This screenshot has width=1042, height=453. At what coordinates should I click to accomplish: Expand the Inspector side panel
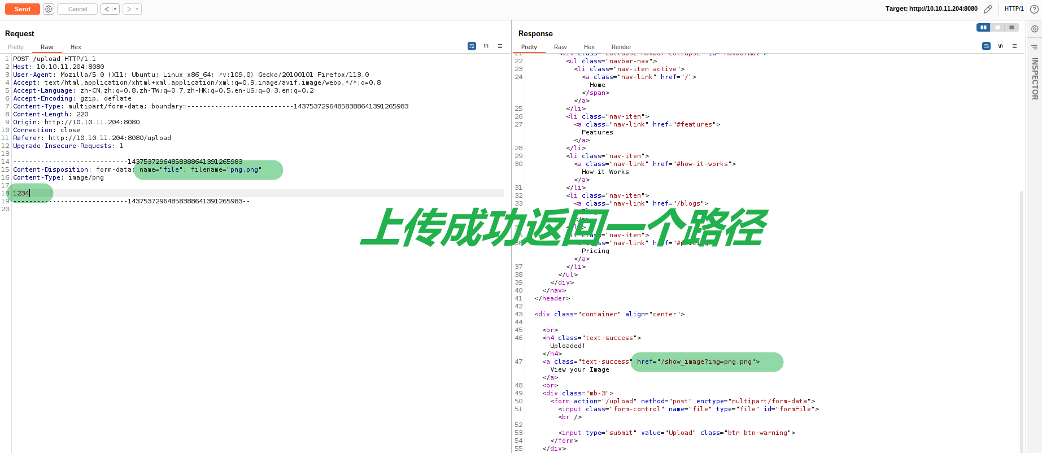coord(1035,79)
